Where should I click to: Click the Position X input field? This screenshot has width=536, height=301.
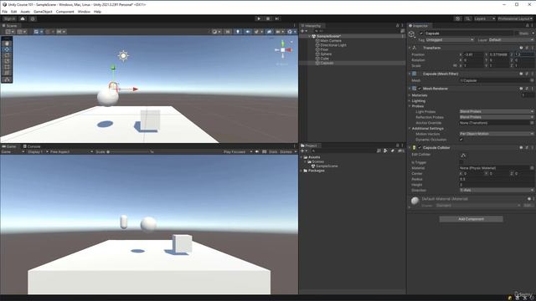473,54
